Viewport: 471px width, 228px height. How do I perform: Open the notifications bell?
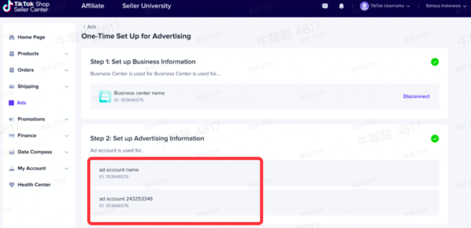[341, 6]
